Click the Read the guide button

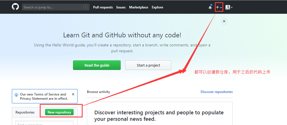(97, 65)
